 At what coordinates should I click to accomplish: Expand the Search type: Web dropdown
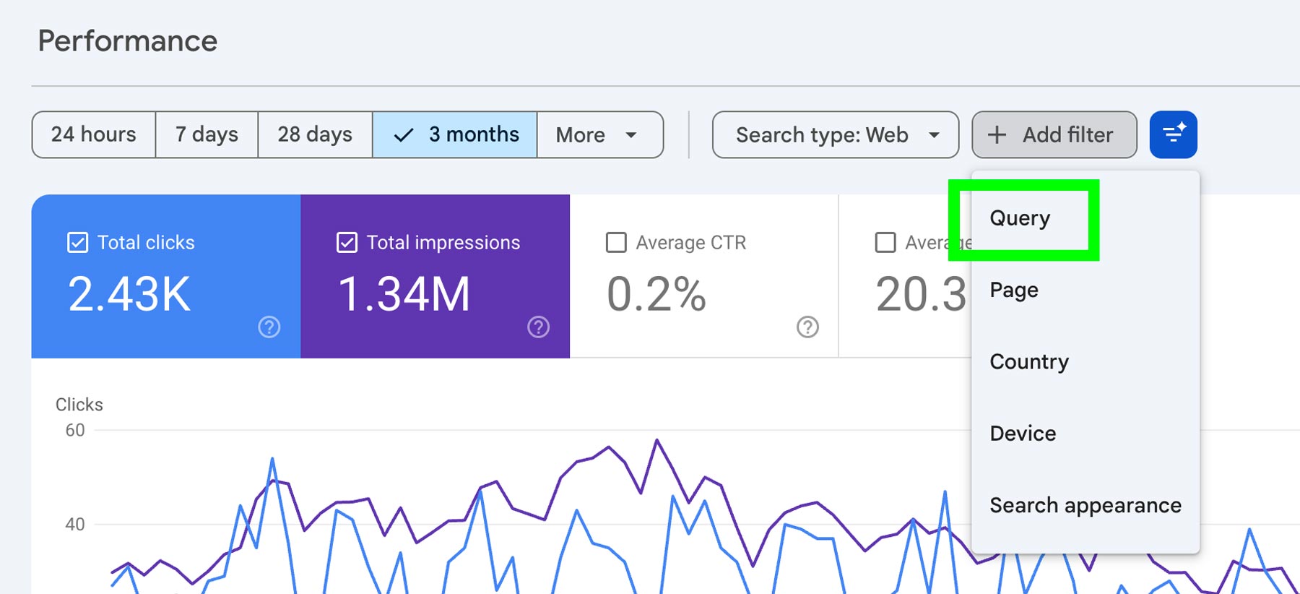(x=835, y=135)
